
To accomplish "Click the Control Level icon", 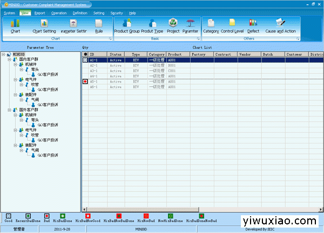I will (232, 25).
